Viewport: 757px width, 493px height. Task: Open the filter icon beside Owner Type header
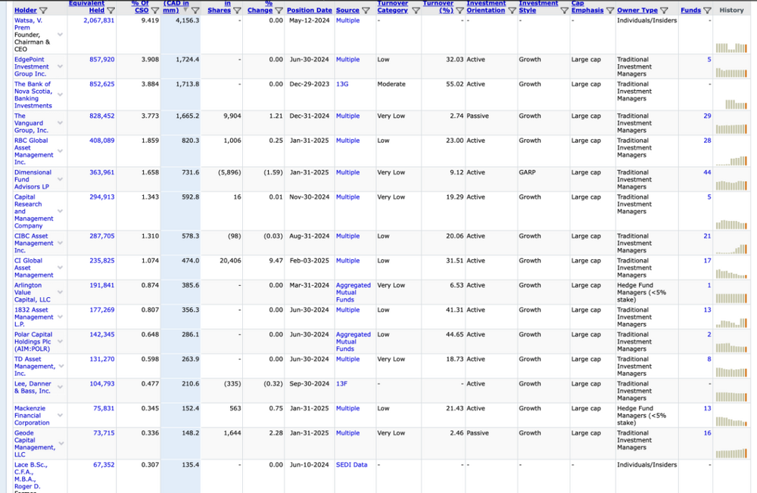coord(665,10)
